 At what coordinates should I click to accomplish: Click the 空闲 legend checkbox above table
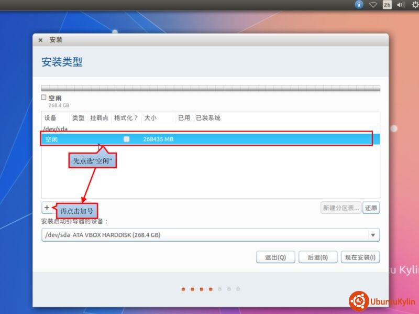[x=44, y=98]
